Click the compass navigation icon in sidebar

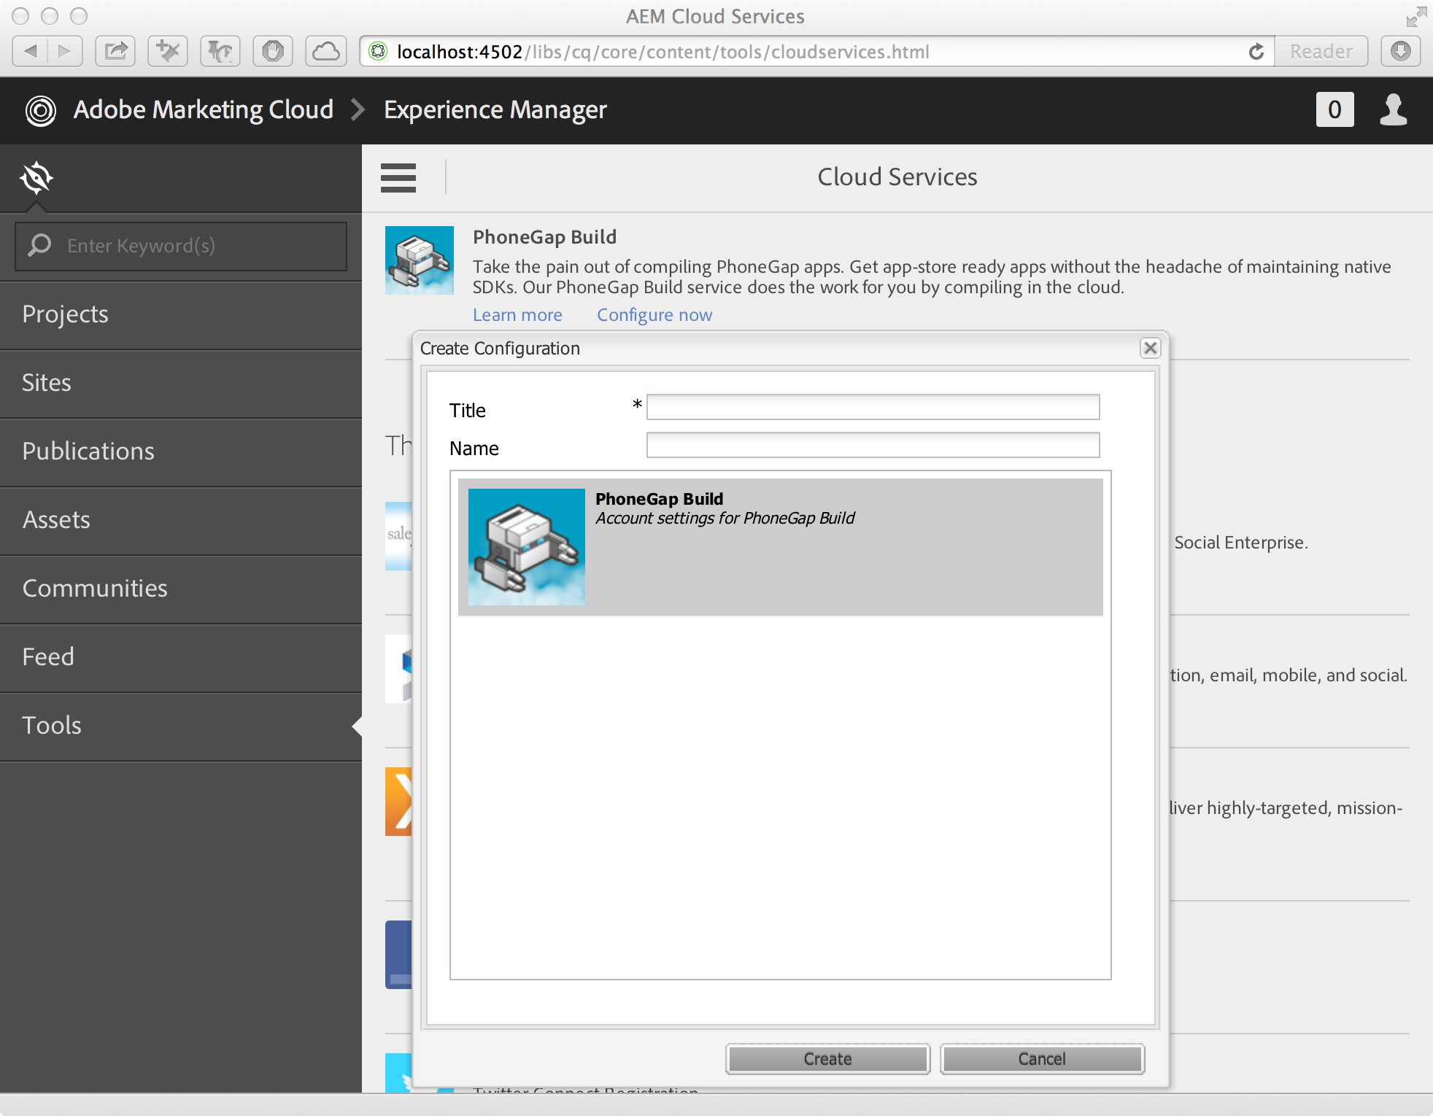tap(36, 178)
